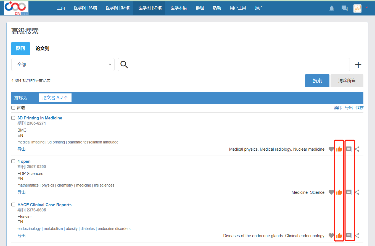Like AACE Clinical Case Reports thumbs-up
Viewport: 375px width, 246px height.
pyautogui.click(x=339, y=236)
